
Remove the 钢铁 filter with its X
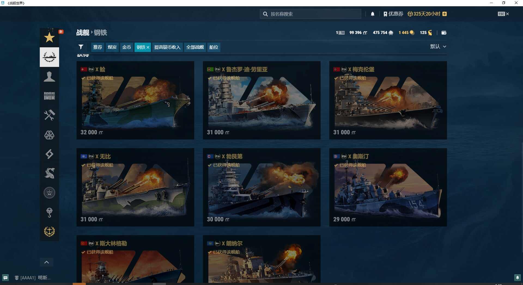148,47
